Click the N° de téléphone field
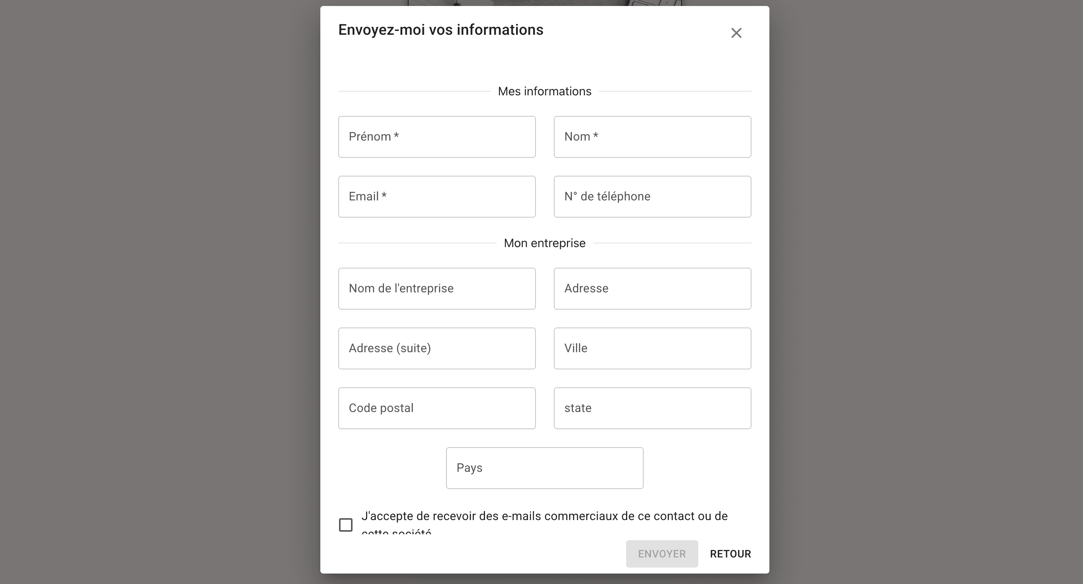This screenshot has width=1083, height=584. pyautogui.click(x=652, y=197)
